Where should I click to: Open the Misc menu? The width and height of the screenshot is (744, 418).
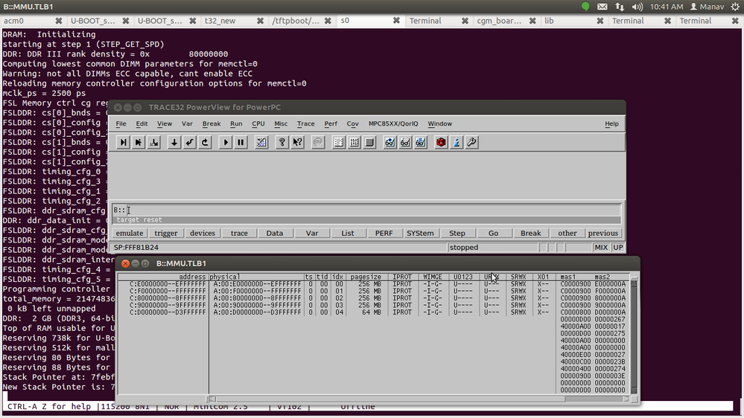click(281, 123)
